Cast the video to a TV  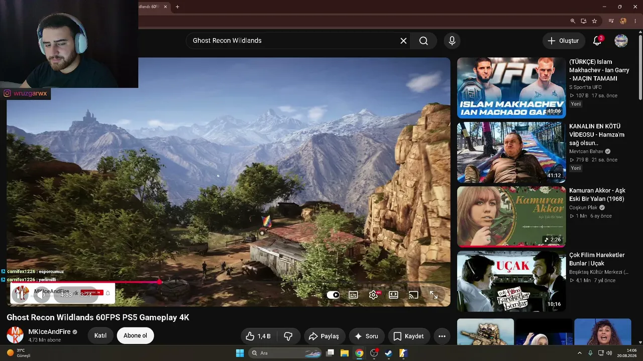[x=413, y=295]
